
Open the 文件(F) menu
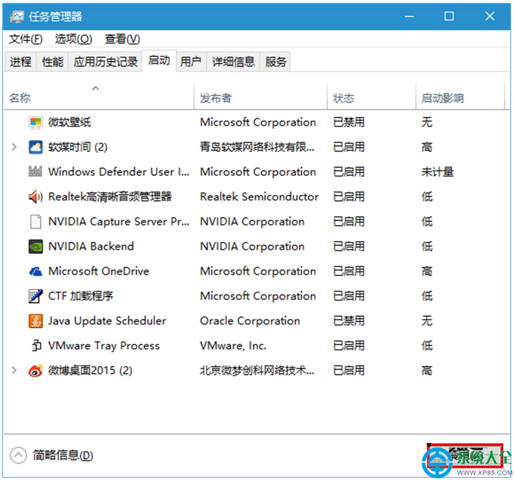click(x=25, y=39)
